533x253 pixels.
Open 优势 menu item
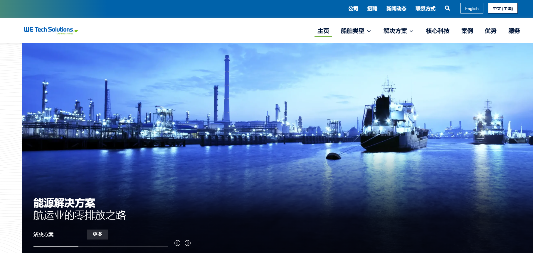[491, 31]
